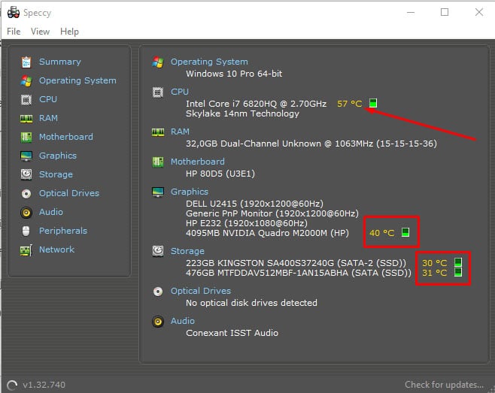Click the 'Windows 10 Pro 64-bit' text

point(234,74)
